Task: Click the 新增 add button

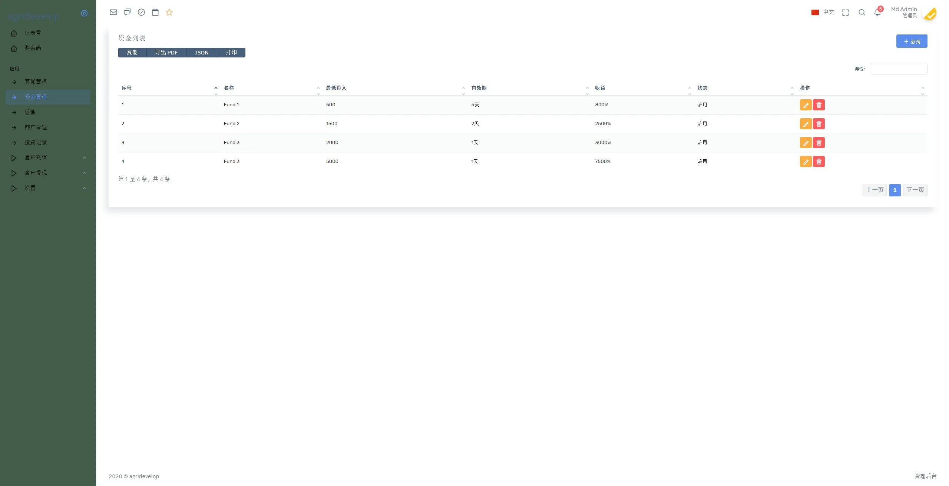Action: [912, 41]
